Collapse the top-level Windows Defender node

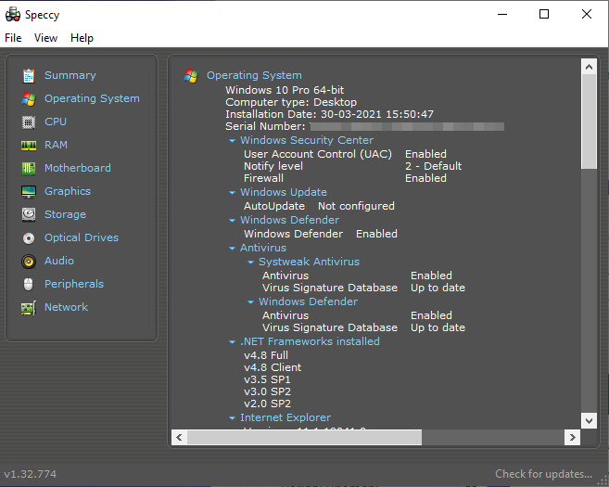point(233,221)
